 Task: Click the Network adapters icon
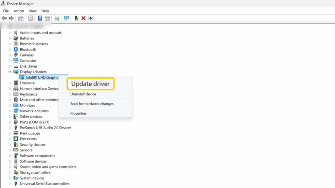[16, 111]
